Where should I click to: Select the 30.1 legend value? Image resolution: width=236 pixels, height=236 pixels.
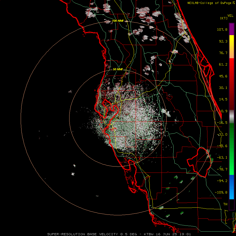223,88
